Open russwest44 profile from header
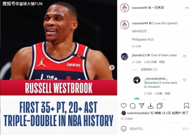The image size is (192, 135). [139, 8]
